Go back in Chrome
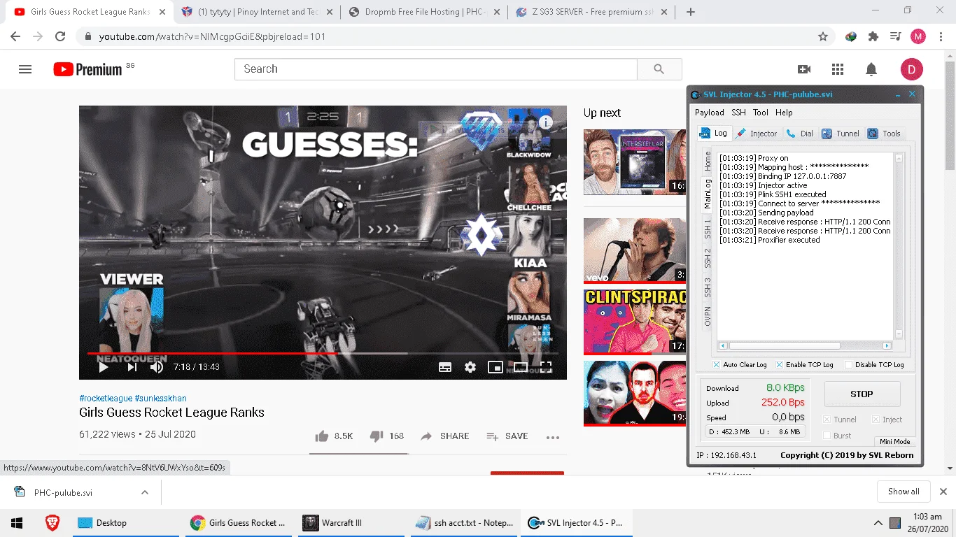This screenshot has width=956, height=537. coord(15,36)
